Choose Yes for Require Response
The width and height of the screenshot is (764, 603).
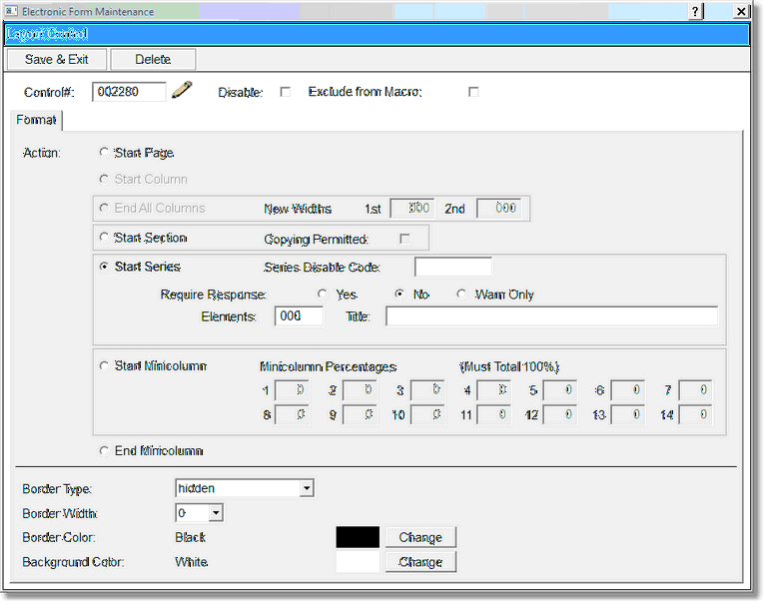[x=322, y=295]
